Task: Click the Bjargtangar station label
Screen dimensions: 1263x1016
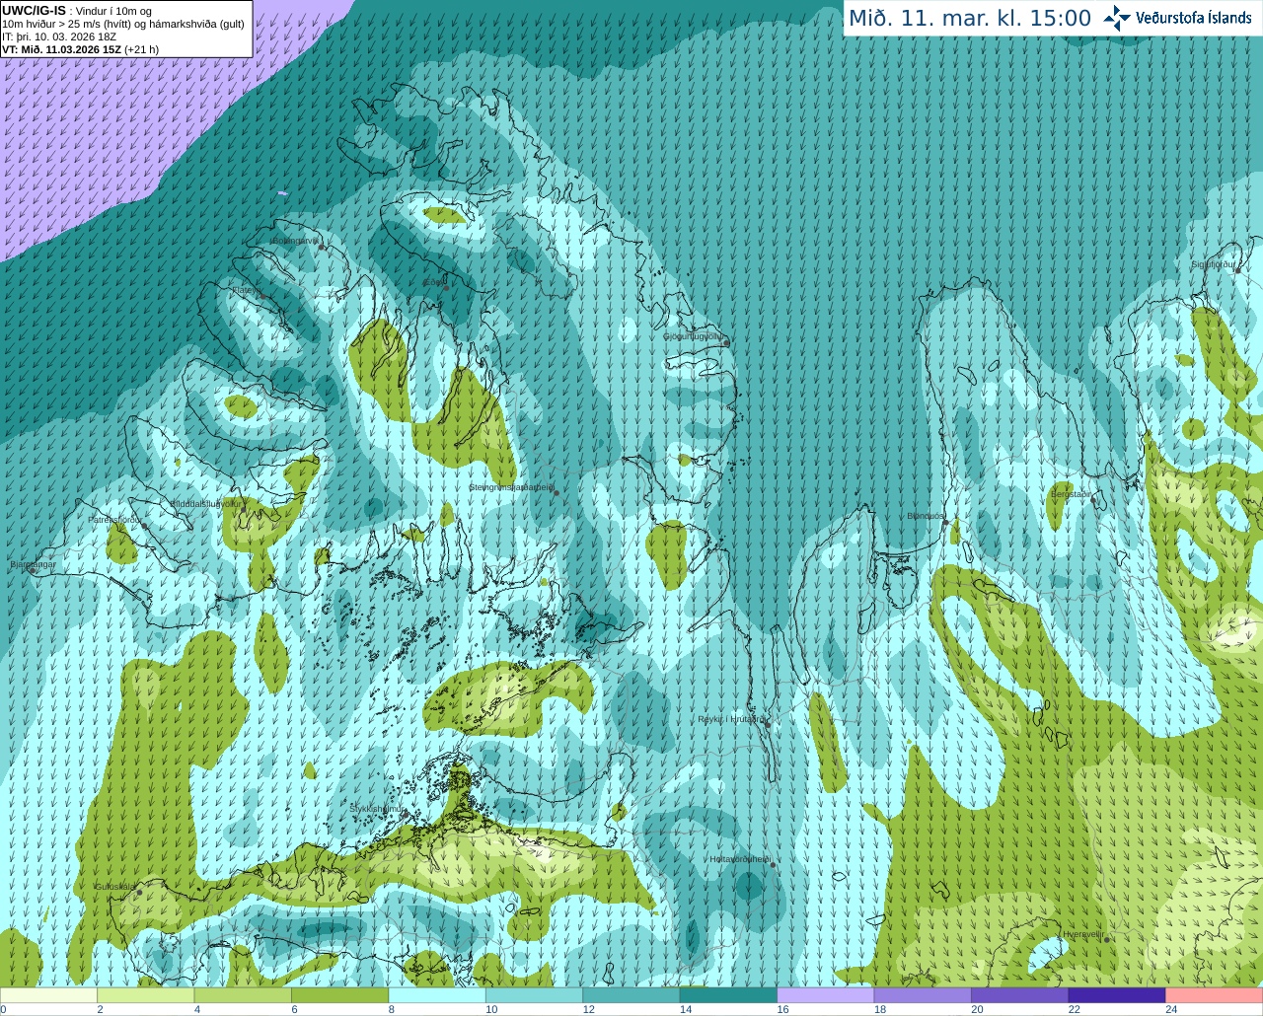Action: pos(34,564)
